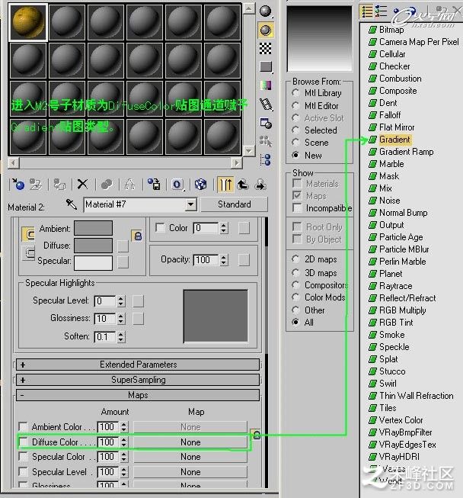Click Go Forward to Sibling icon
The image size is (463, 498).
pyautogui.click(x=260, y=185)
